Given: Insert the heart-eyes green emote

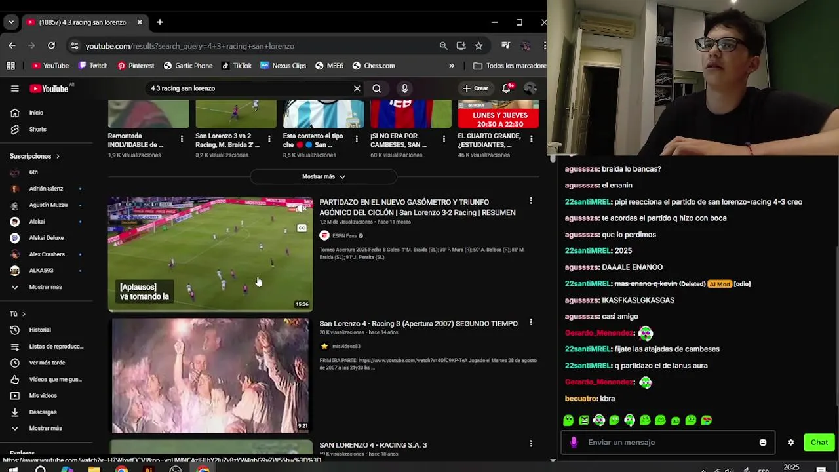Looking at the screenshot, I should 706,420.
